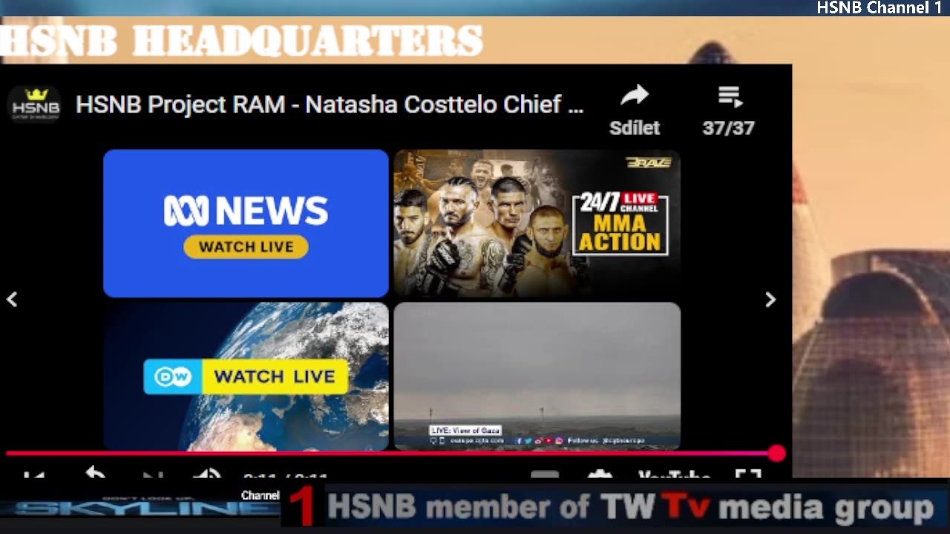The height and width of the screenshot is (534, 950).
Task: Click the Sdílet share arrow button
Action: 635,110
